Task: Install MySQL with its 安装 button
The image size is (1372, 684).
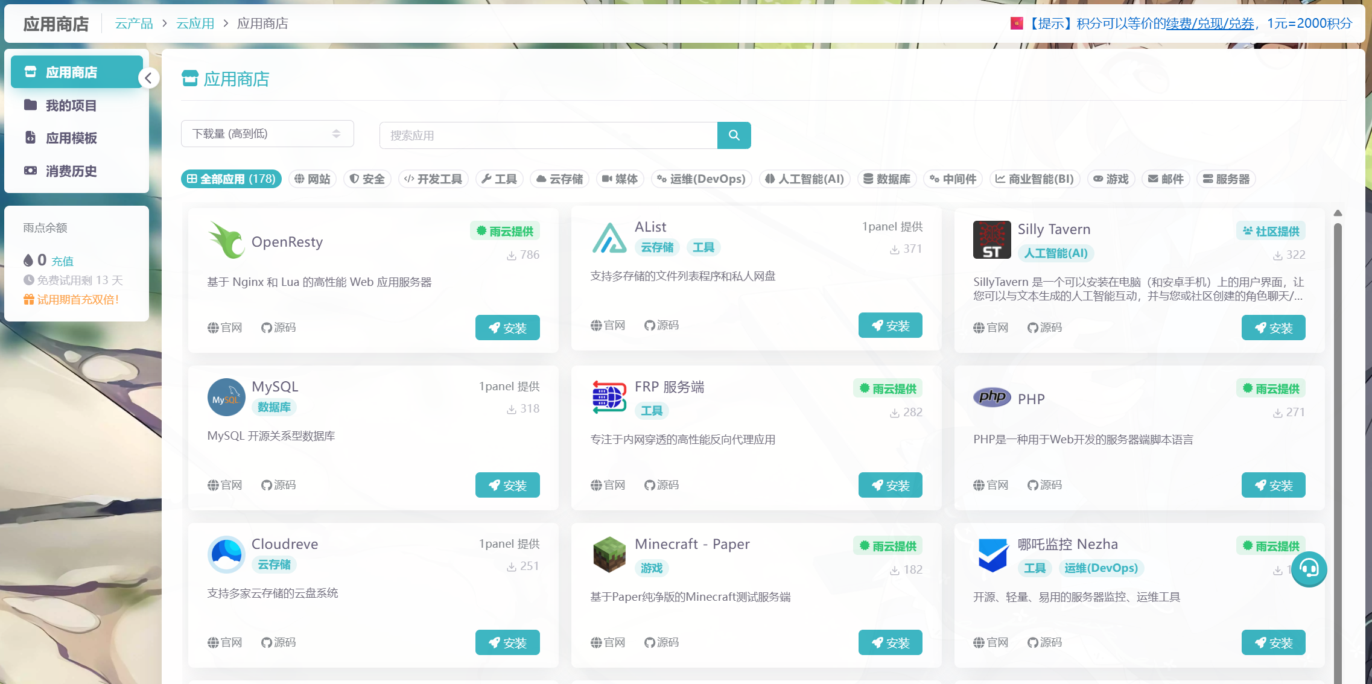Action: tap(507, 485)
